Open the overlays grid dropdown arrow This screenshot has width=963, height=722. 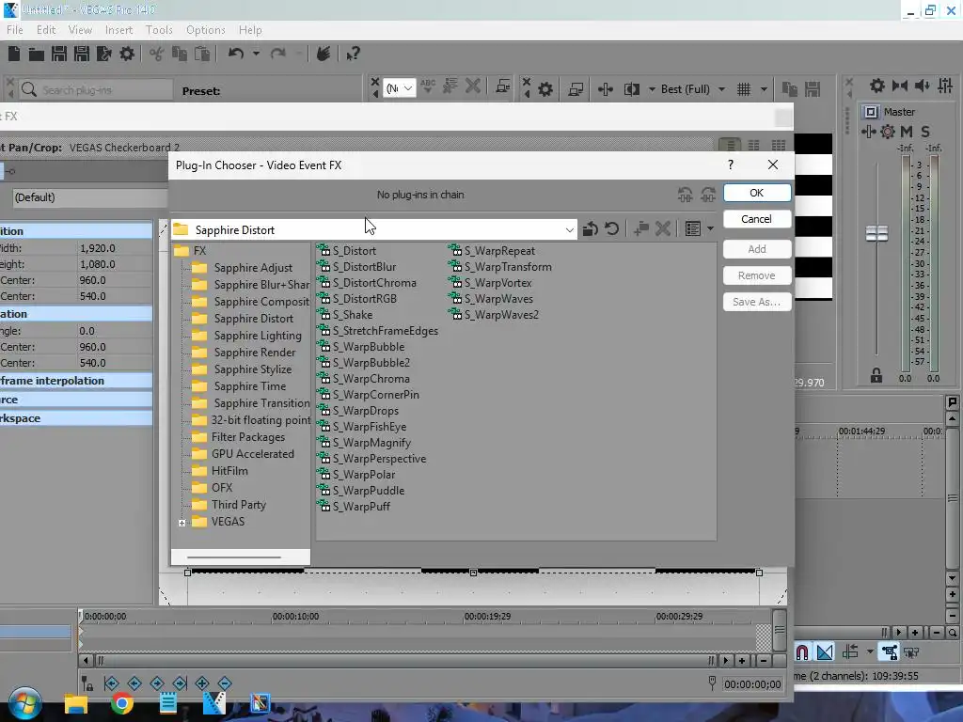click(x=764, y=89)
